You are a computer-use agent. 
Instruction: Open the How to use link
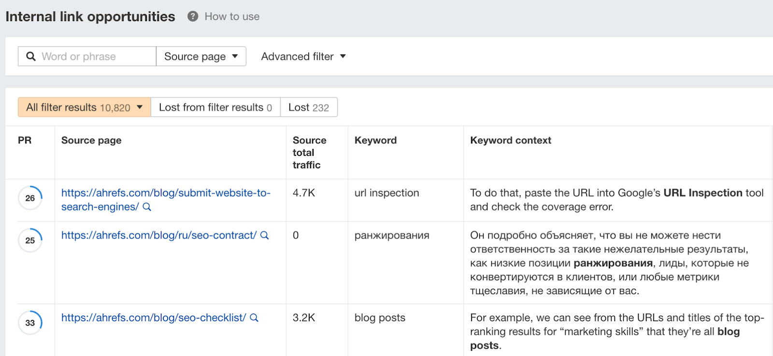pos(232,16)
